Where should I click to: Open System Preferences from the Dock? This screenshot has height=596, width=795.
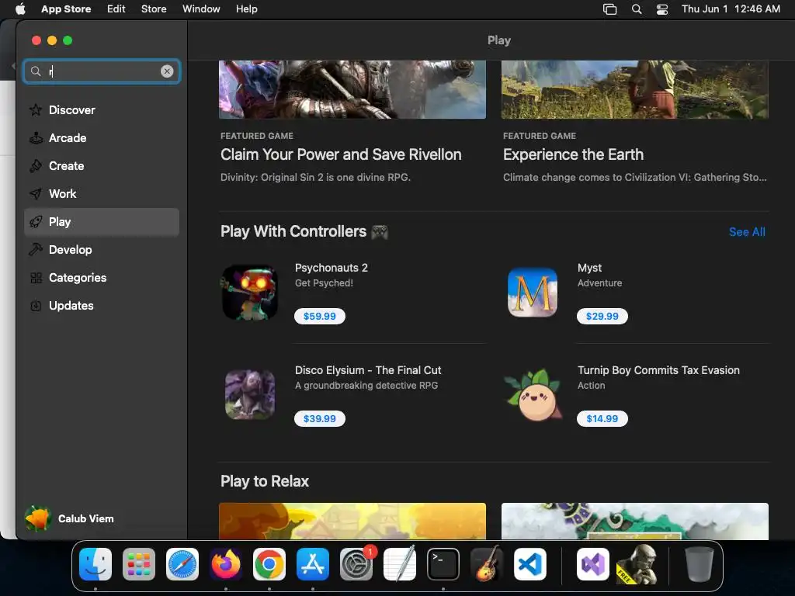[x=356, y=564]
